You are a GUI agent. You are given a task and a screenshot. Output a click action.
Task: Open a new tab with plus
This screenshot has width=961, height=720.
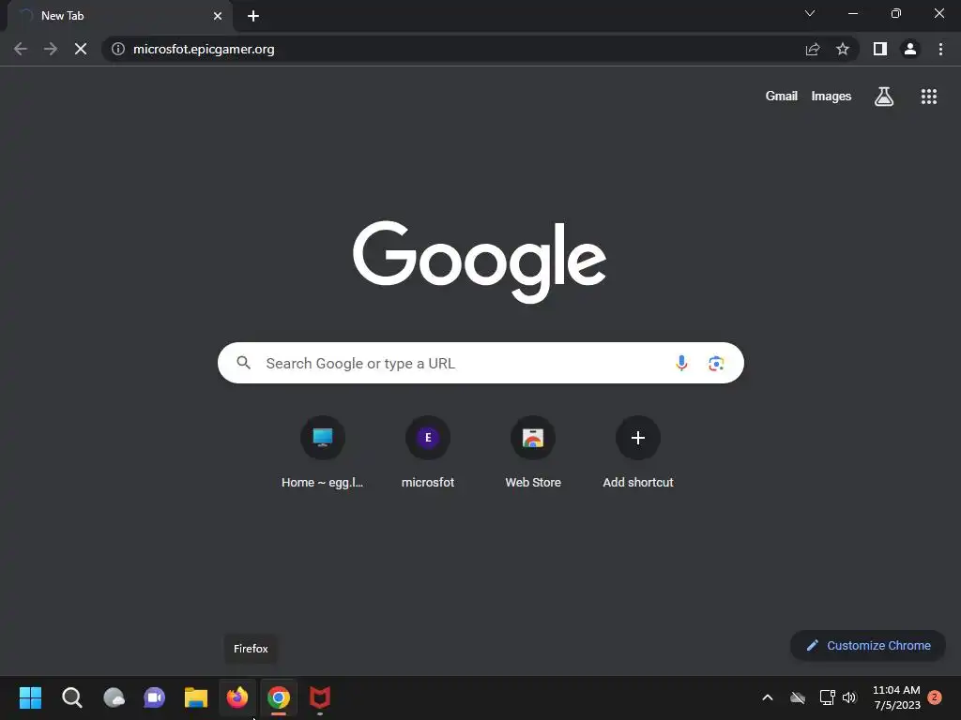[253, 16]
